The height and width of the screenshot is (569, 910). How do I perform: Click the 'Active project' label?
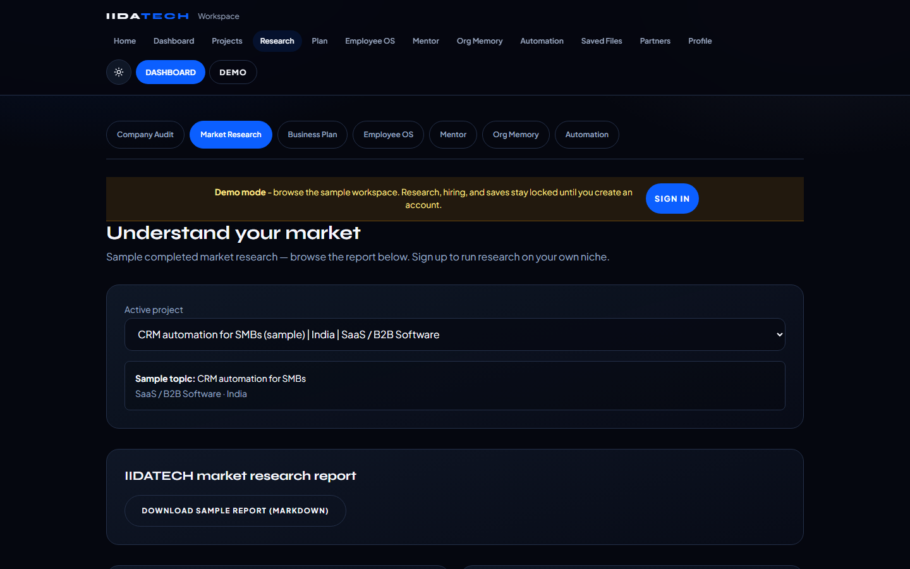[x=154, y=310]
